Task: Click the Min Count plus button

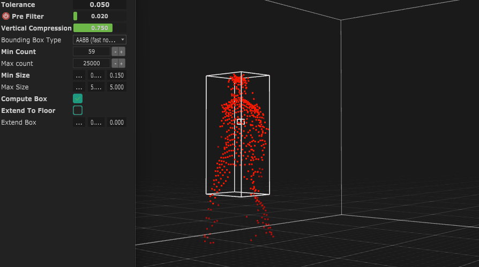Action: tap(122, 52)
